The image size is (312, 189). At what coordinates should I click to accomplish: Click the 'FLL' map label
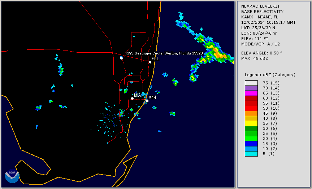click(x=155, y=59)
